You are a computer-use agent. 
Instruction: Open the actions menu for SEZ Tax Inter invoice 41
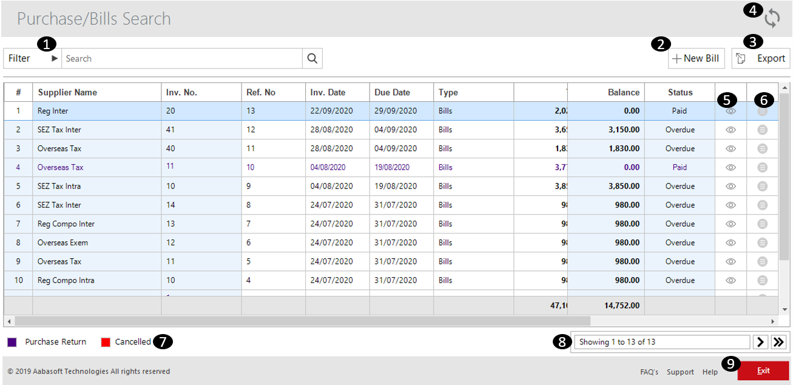(x=761, y=129)
